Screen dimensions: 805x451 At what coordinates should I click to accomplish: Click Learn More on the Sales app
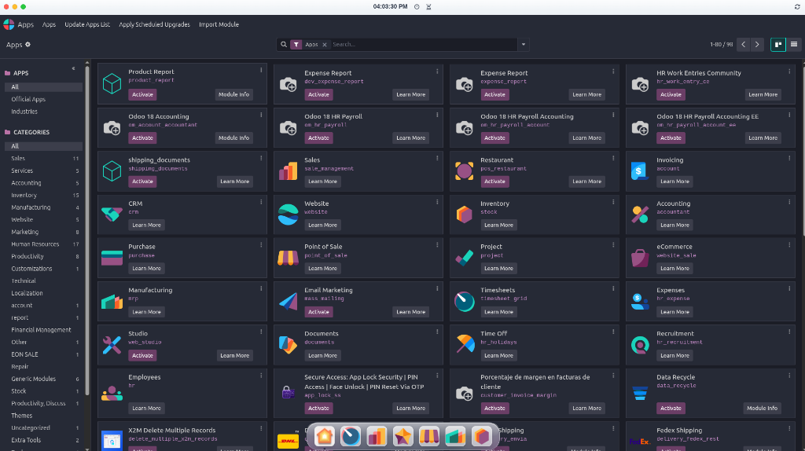click(x=322, y=181)
